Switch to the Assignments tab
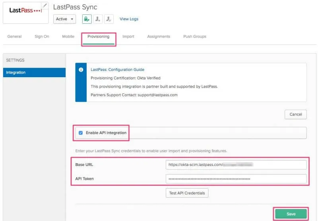Screen dimensions: 318x221 point(158,36)
